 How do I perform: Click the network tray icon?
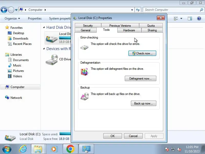point(173,149)
